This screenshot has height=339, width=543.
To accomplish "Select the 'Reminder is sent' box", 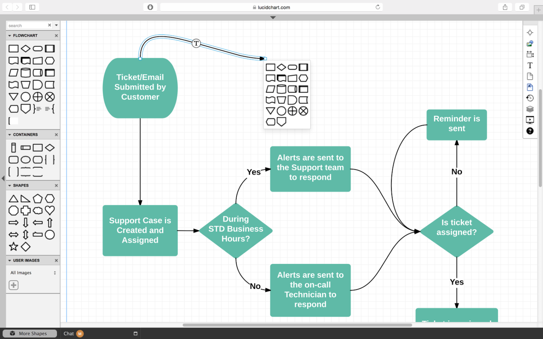I will click(x=457, y=125).
